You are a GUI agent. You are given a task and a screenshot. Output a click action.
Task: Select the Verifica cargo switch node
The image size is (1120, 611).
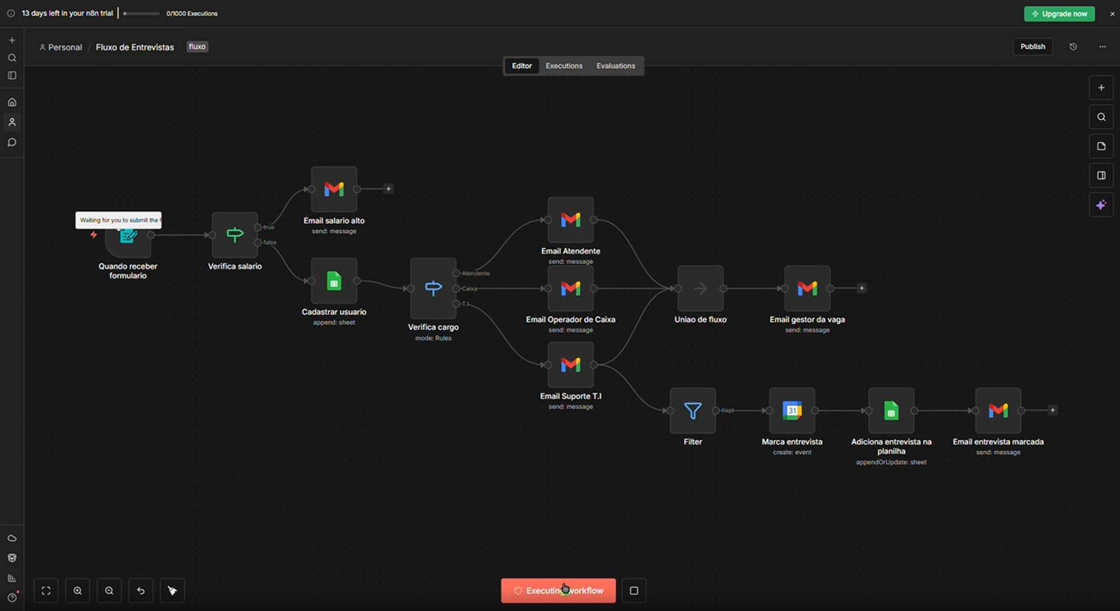[433, 288]
